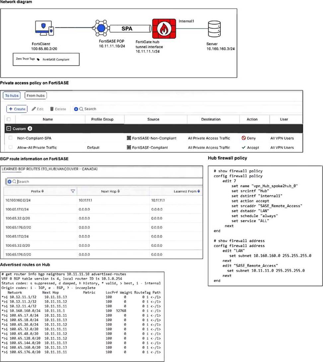Collapse the Custom policy group

pos(9,129)
